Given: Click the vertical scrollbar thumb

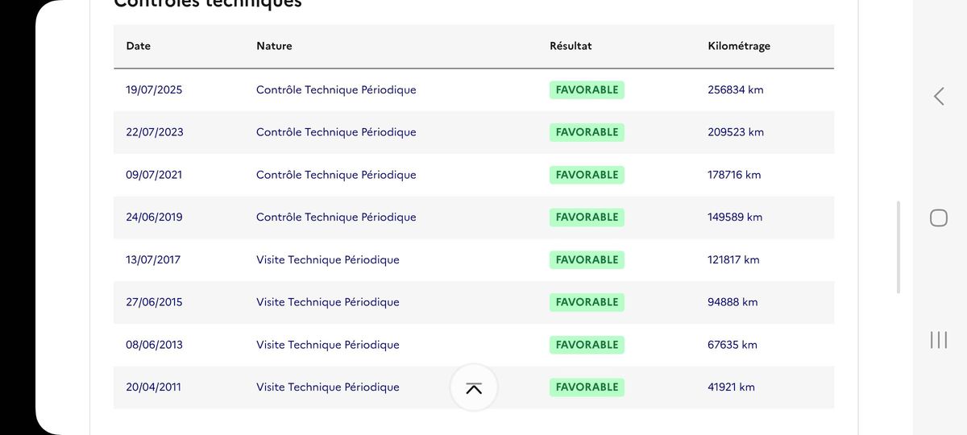Looking at the screenshot, I should point(899,247).
